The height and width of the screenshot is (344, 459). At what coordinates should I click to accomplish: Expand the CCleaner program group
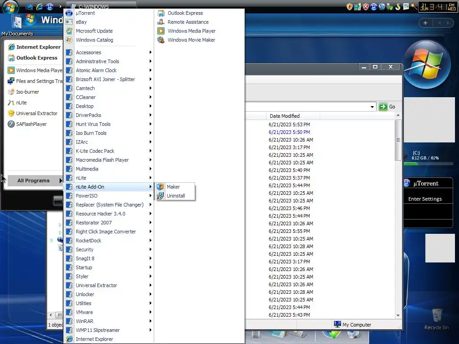coord(108,97)
